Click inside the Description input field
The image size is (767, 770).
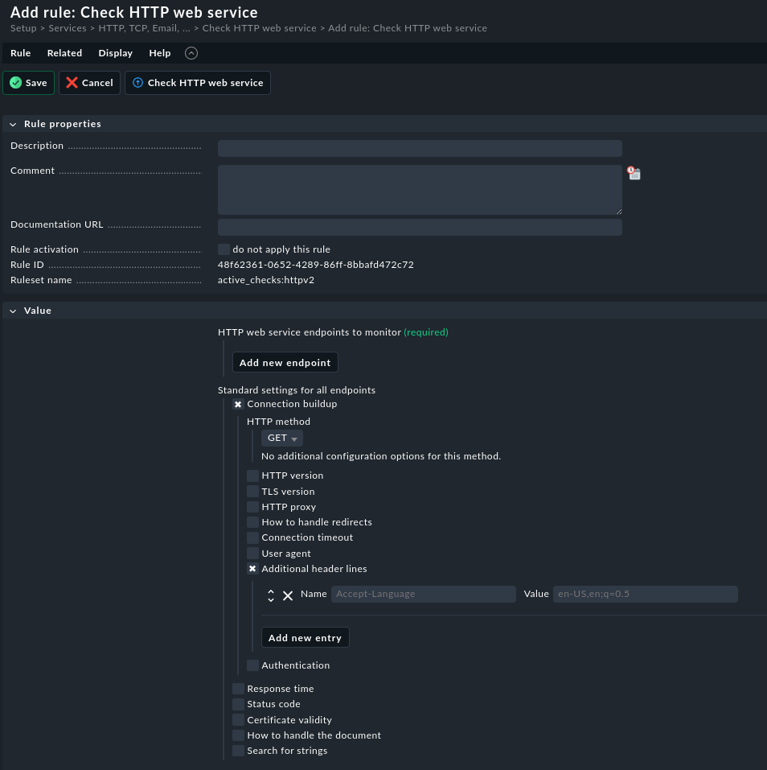pyautogui.click(x=420, y=148)
